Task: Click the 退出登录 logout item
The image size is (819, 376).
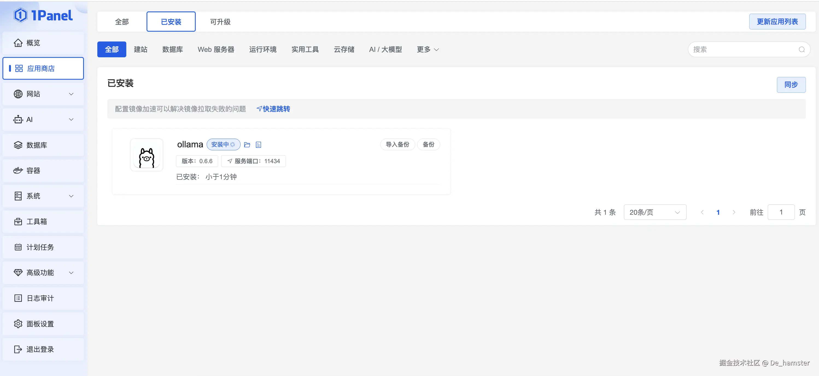Action: coord(43,349)
